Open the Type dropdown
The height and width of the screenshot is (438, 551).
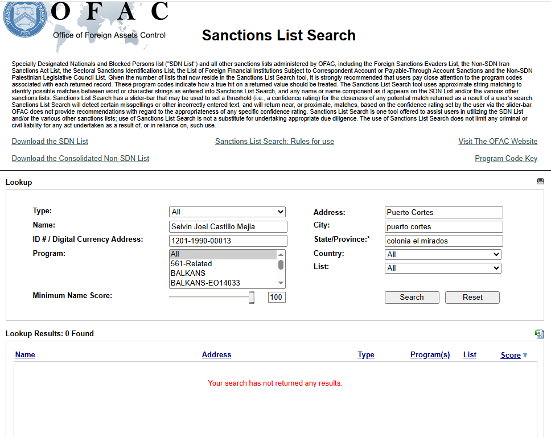coord(227,212)
